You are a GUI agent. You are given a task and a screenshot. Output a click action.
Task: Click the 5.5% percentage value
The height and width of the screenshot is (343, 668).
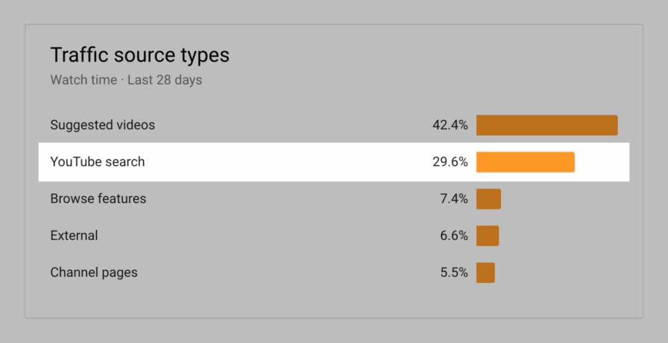(x=454, y=273)
